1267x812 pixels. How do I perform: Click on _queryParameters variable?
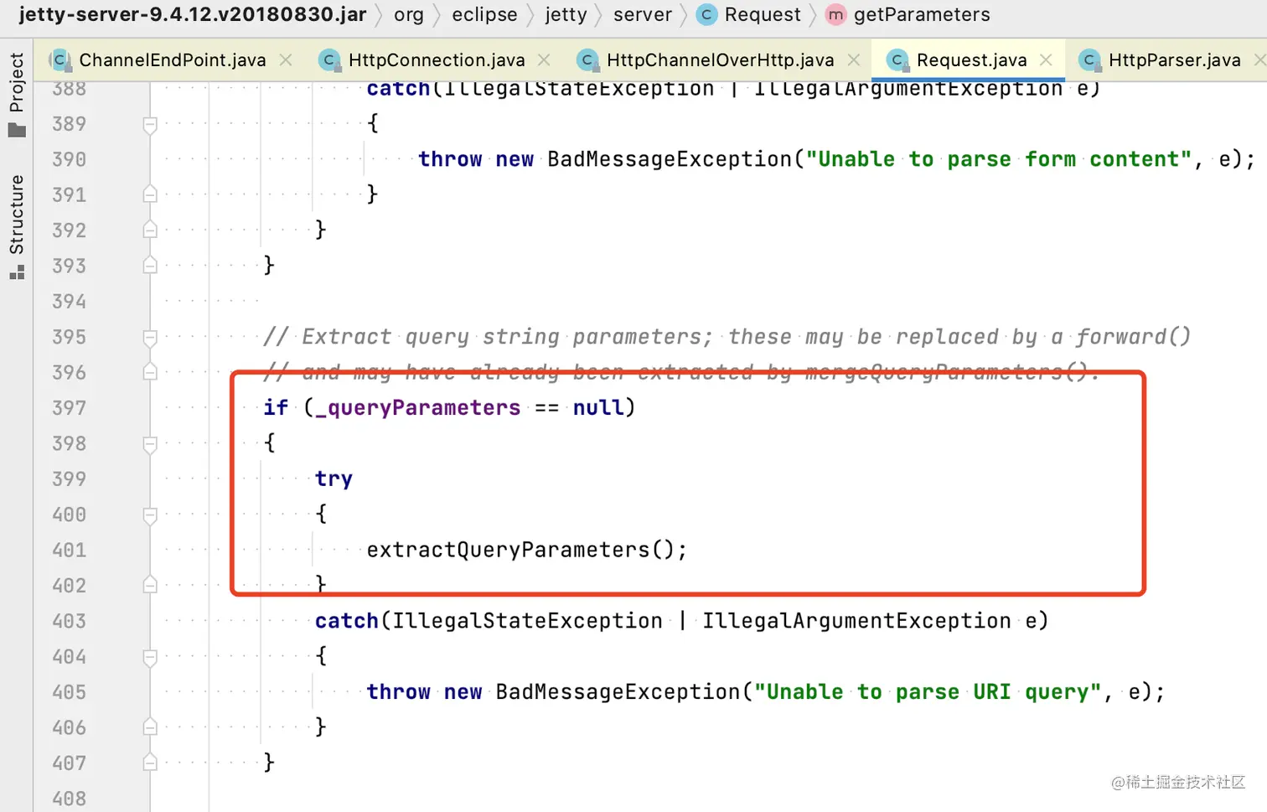[417, 408]
